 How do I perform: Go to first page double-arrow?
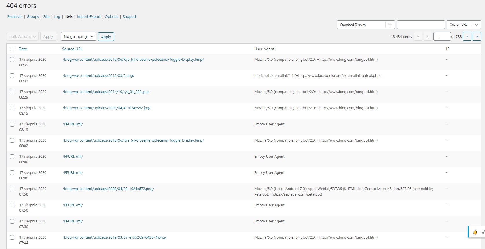418,36
